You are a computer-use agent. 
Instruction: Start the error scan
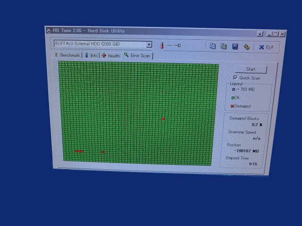(251, 69)
